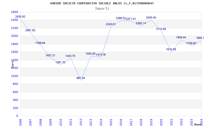Click the x-axis year 2018
The height and width of the screenshot is (127, 204).
(x=141, y=122)
